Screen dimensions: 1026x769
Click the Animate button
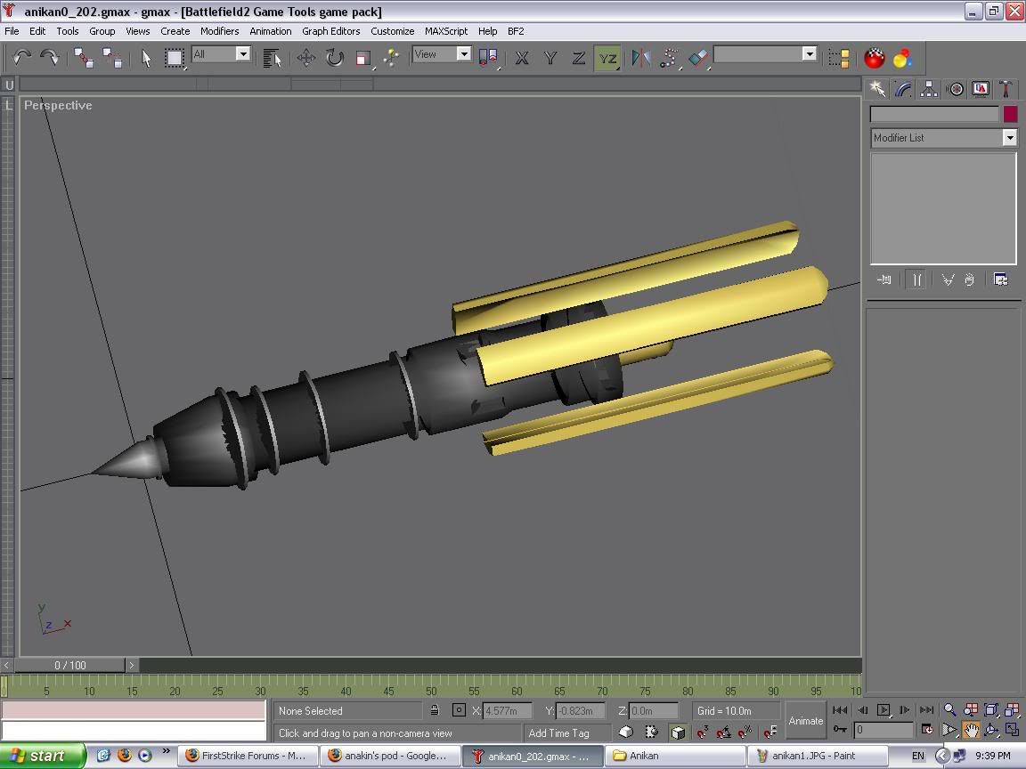coord(805,721)
